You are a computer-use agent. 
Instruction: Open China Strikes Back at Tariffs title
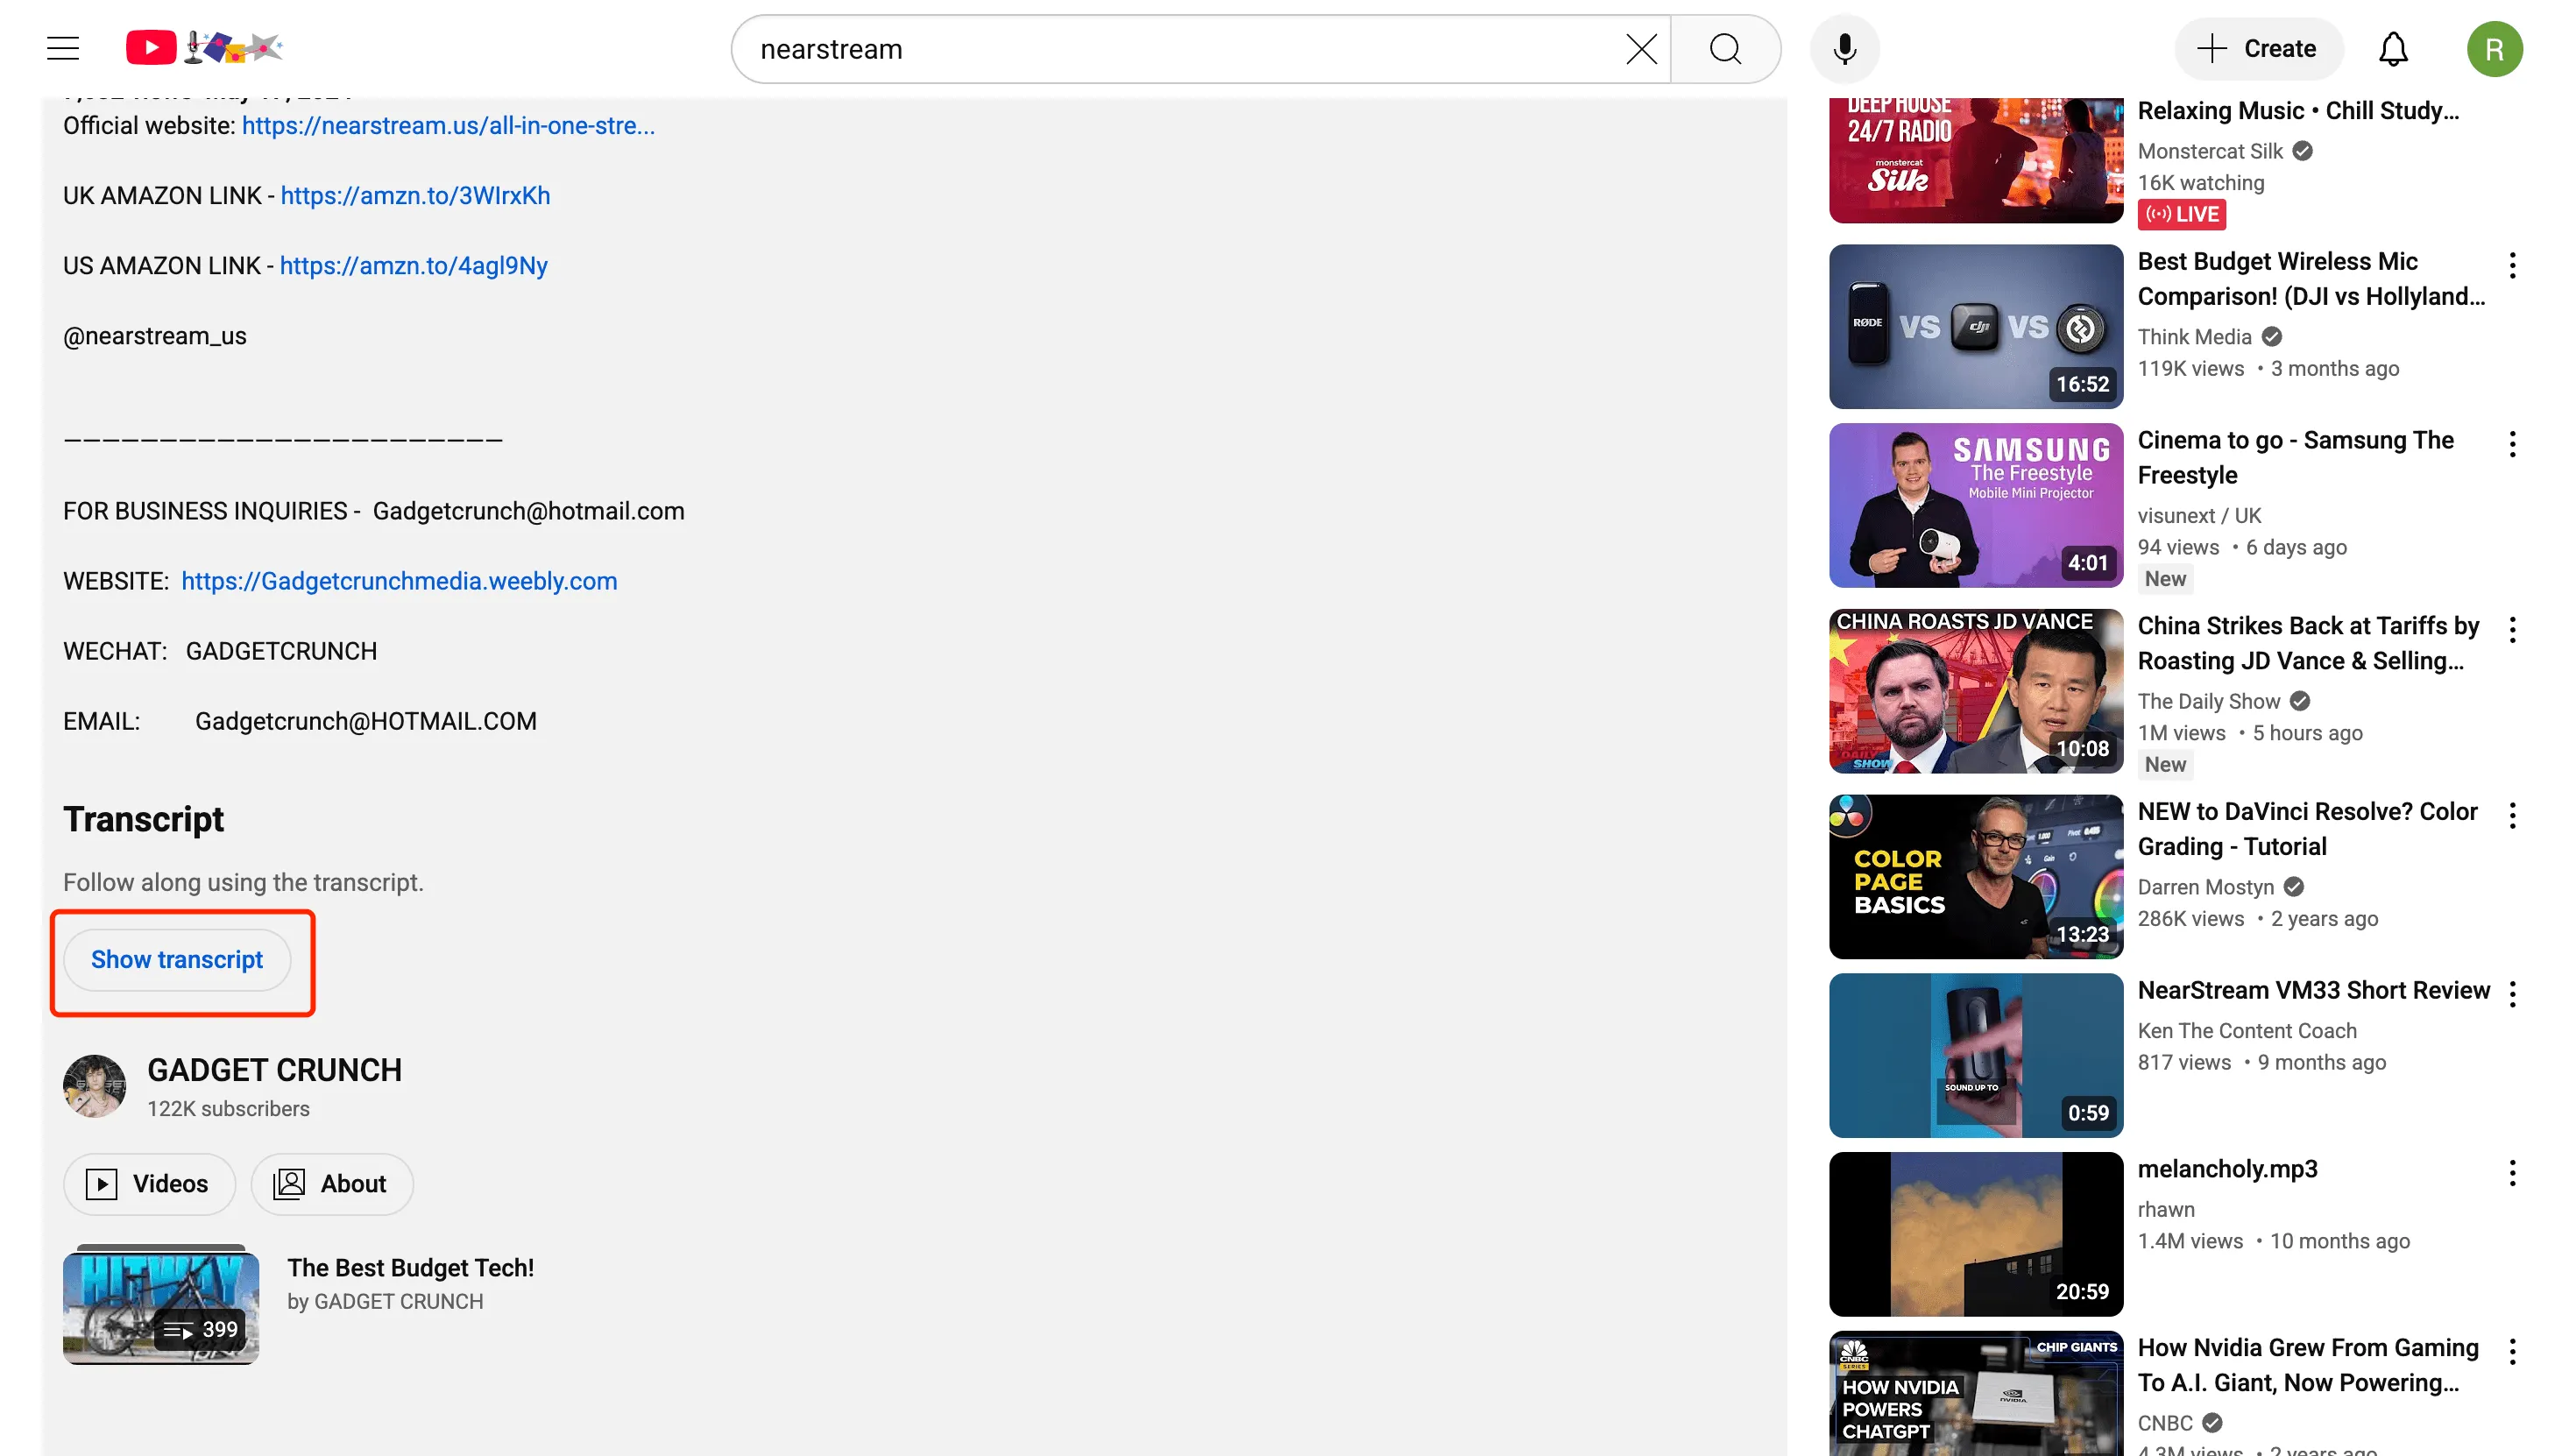coord(2308,643)
